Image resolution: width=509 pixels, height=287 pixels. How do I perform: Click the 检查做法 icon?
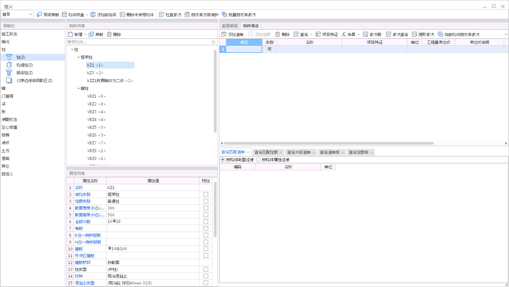161,15
